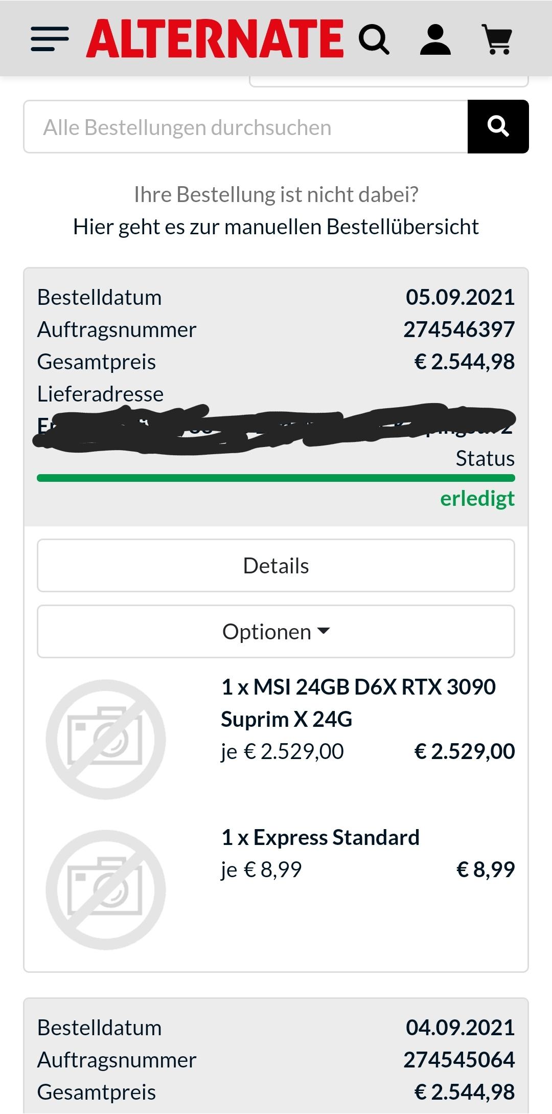Expand the Optionen dropdown
552x1114 pixels.
click(x=276, y=632)
